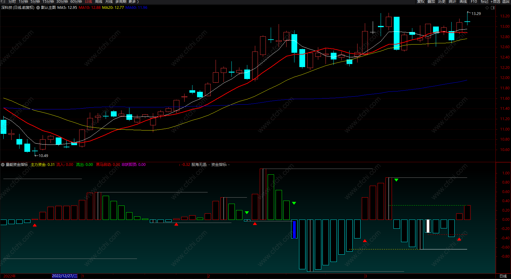Open the 历史 history view
Viewport: 511px width, 279px height.
click(x=442, y=2)
